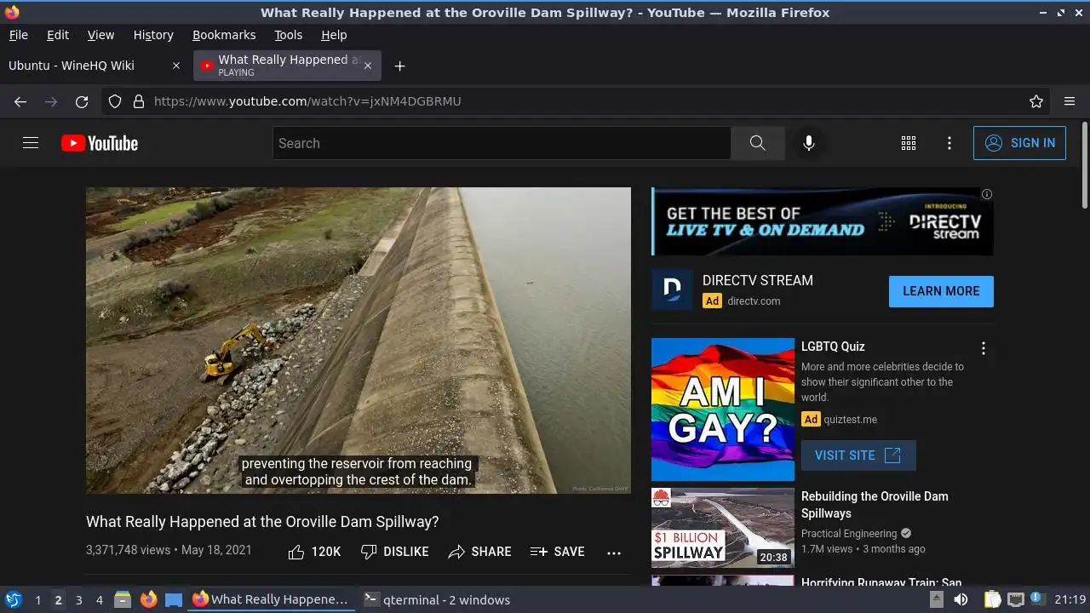Image resolution: width=1090 pixels, height=613 pixels.
Task: Click the panel clock showing 21:19
Action: [x=1070, y=600]
